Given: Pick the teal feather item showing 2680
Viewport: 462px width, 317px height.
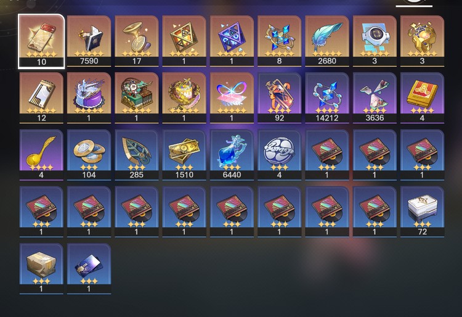Looking at the screenshot, I should click(x=327, y=41).
